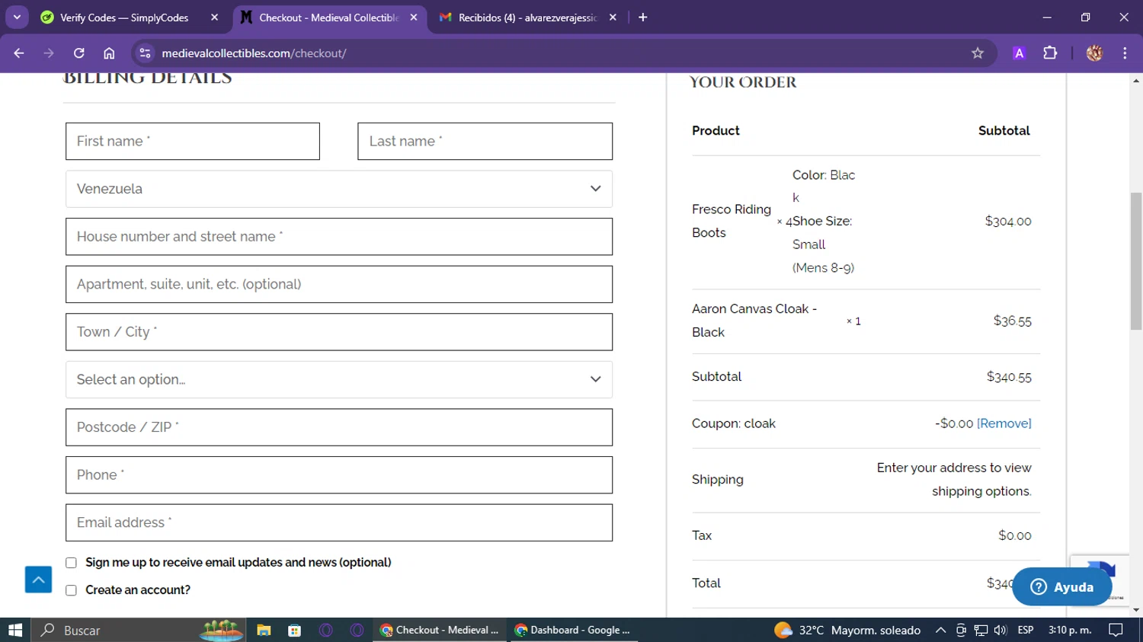Open the Ayuda help widget
Screen dimensions: 1143x642
pyautogui.click(x=1061, y=586)
